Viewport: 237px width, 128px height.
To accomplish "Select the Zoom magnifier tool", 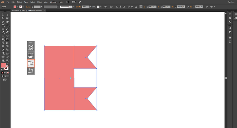I will pos(7,61).
